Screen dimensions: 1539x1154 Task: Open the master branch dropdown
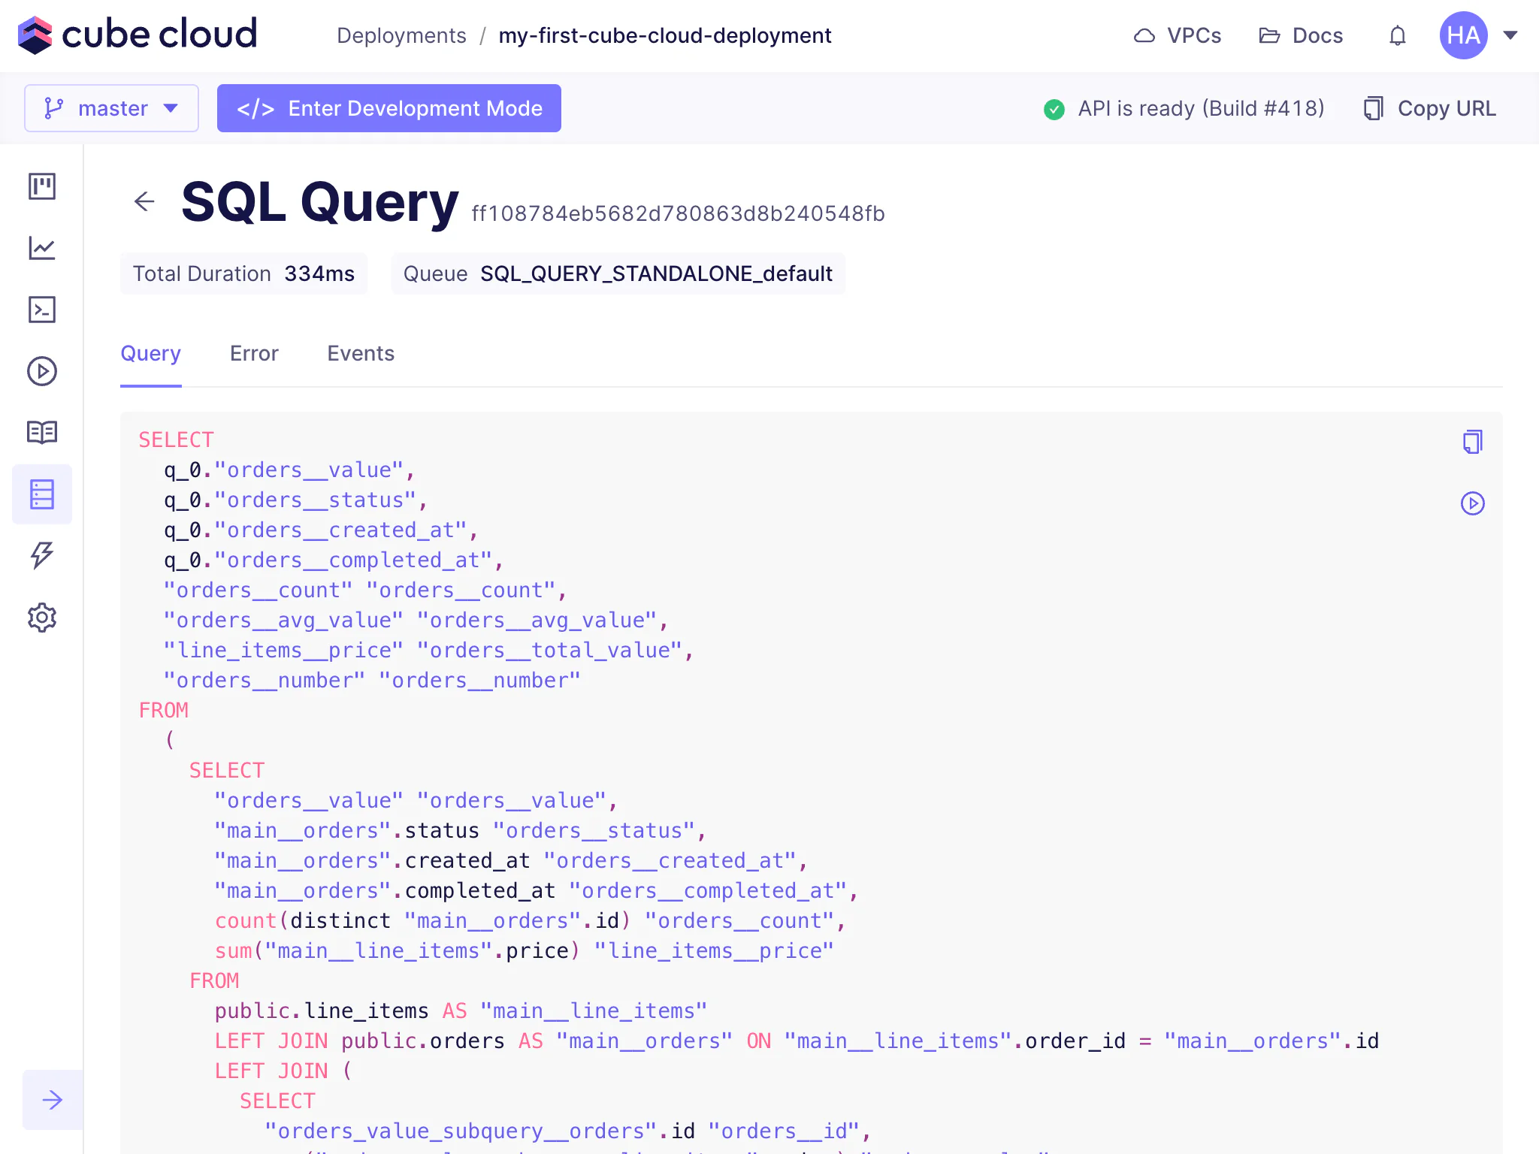111,108
